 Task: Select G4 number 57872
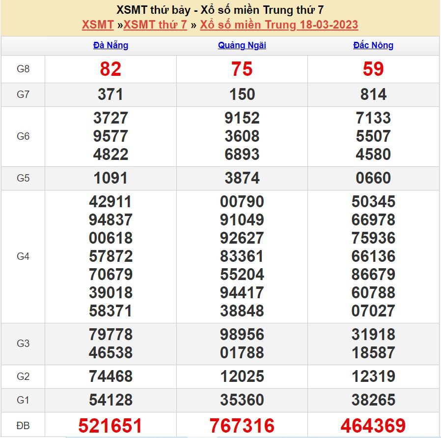110,256
